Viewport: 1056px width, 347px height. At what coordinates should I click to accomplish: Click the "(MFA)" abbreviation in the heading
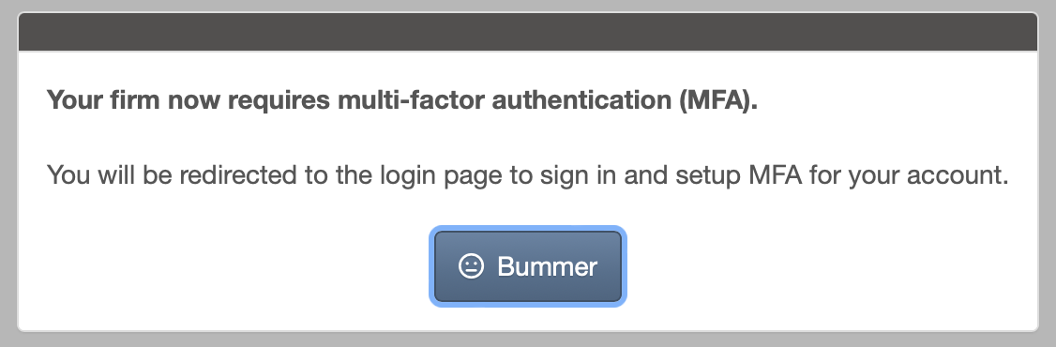(718, 100)
